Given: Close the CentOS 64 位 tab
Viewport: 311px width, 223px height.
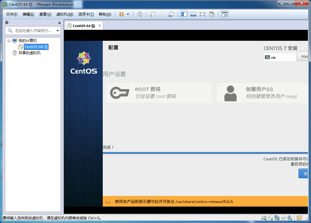Looking at the screenshot, I should 100,26.
